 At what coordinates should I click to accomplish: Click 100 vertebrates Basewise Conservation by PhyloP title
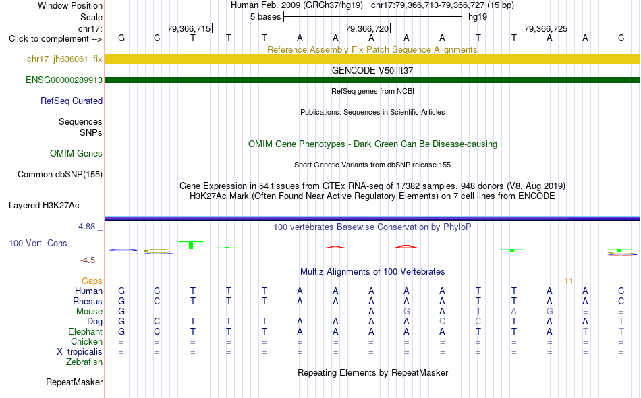point(372,227)
